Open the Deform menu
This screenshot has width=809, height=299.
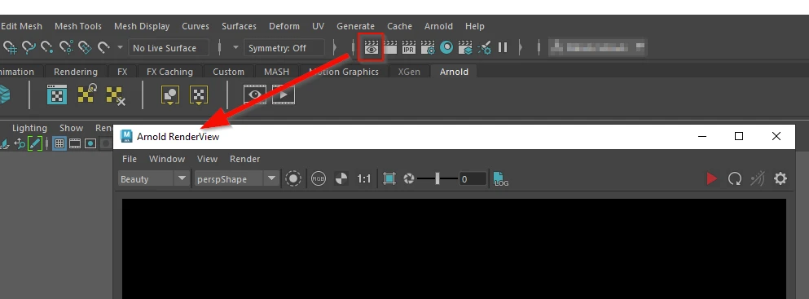point(284,26)
